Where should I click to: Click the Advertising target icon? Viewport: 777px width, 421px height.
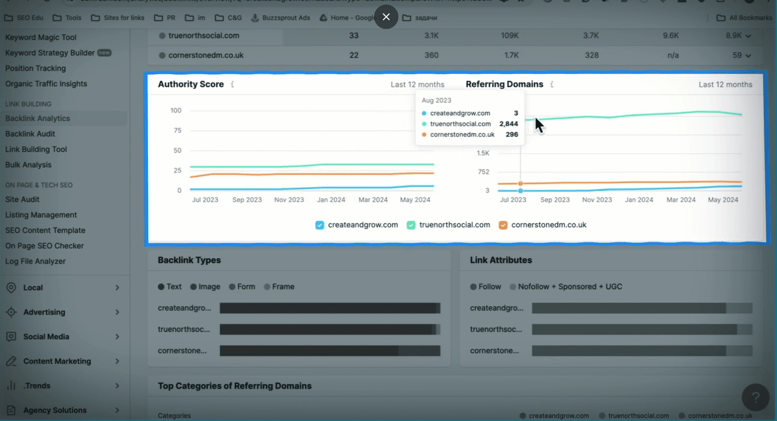click(11, 312)
